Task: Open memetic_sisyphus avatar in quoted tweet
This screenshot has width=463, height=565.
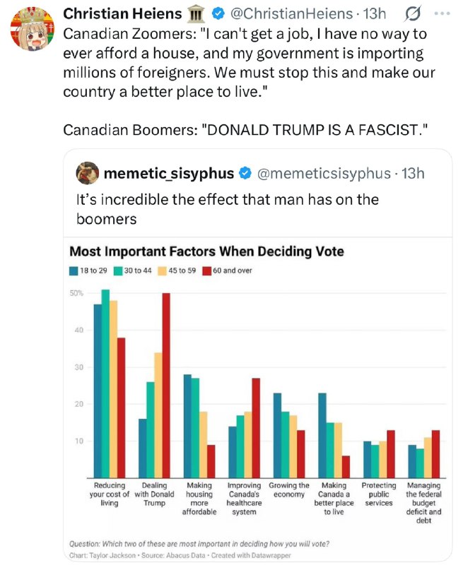Action: (87, 173)
